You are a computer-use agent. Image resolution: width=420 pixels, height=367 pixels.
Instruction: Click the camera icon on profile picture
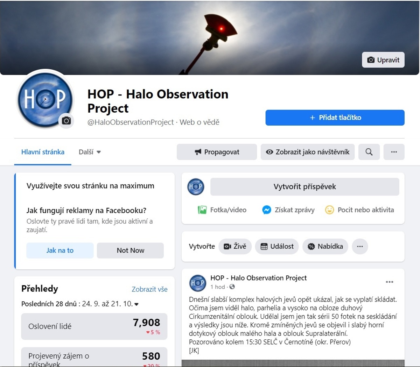pyautogui.click(x=66, y=121)
